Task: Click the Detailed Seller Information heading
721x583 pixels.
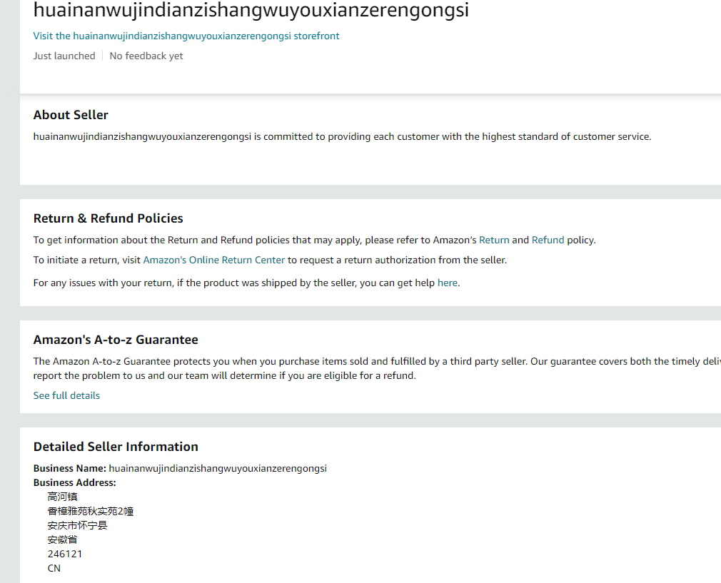Action: pos(116,447)
